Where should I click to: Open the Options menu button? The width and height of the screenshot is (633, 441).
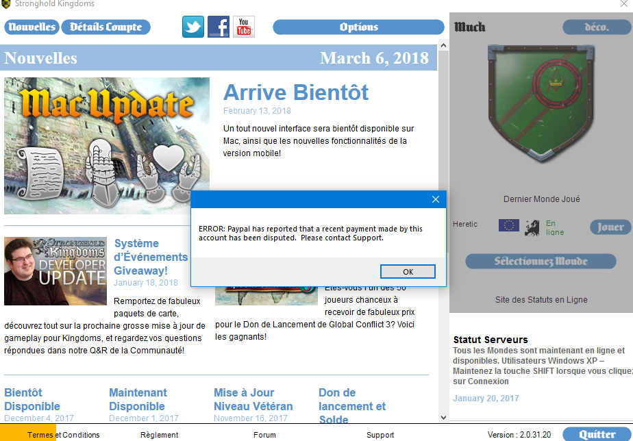tap(358, 27)
